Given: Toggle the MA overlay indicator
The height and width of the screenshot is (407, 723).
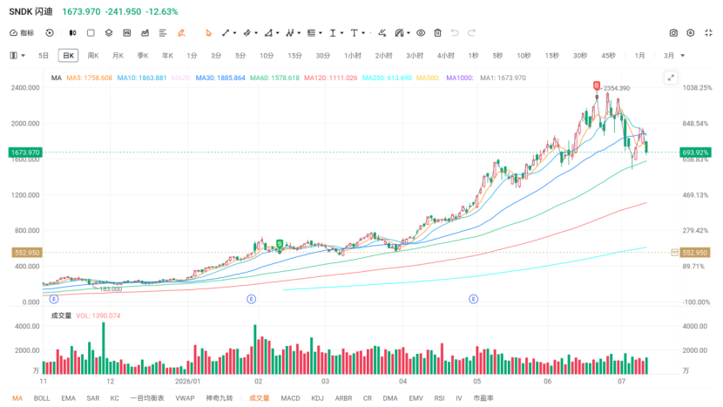Looking at the screenshot, I should coord(17,397).
